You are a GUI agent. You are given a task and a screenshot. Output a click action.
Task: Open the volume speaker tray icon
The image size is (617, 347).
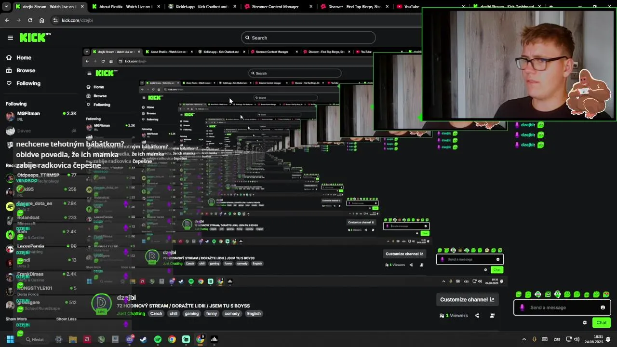click(577, 339)
